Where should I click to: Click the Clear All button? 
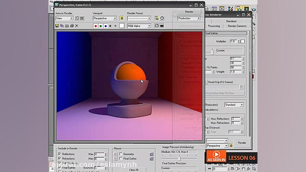pos(134,170)
